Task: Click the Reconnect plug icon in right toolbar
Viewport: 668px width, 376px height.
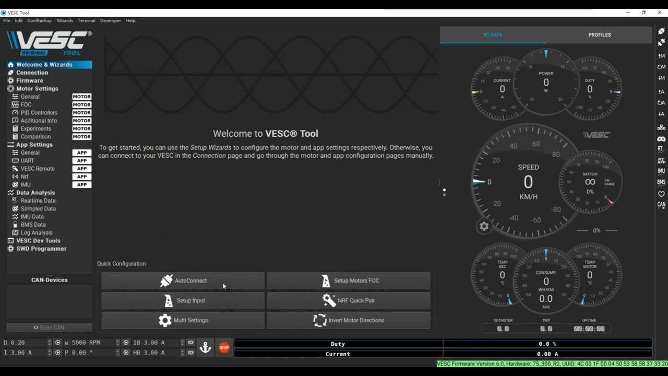Action: click(x=661, y=31)
